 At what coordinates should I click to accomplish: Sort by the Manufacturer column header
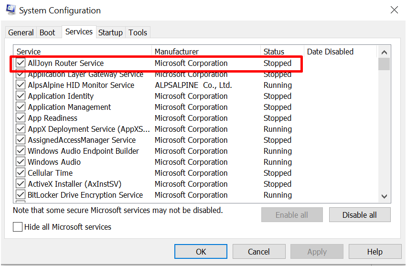coord(206,52)
